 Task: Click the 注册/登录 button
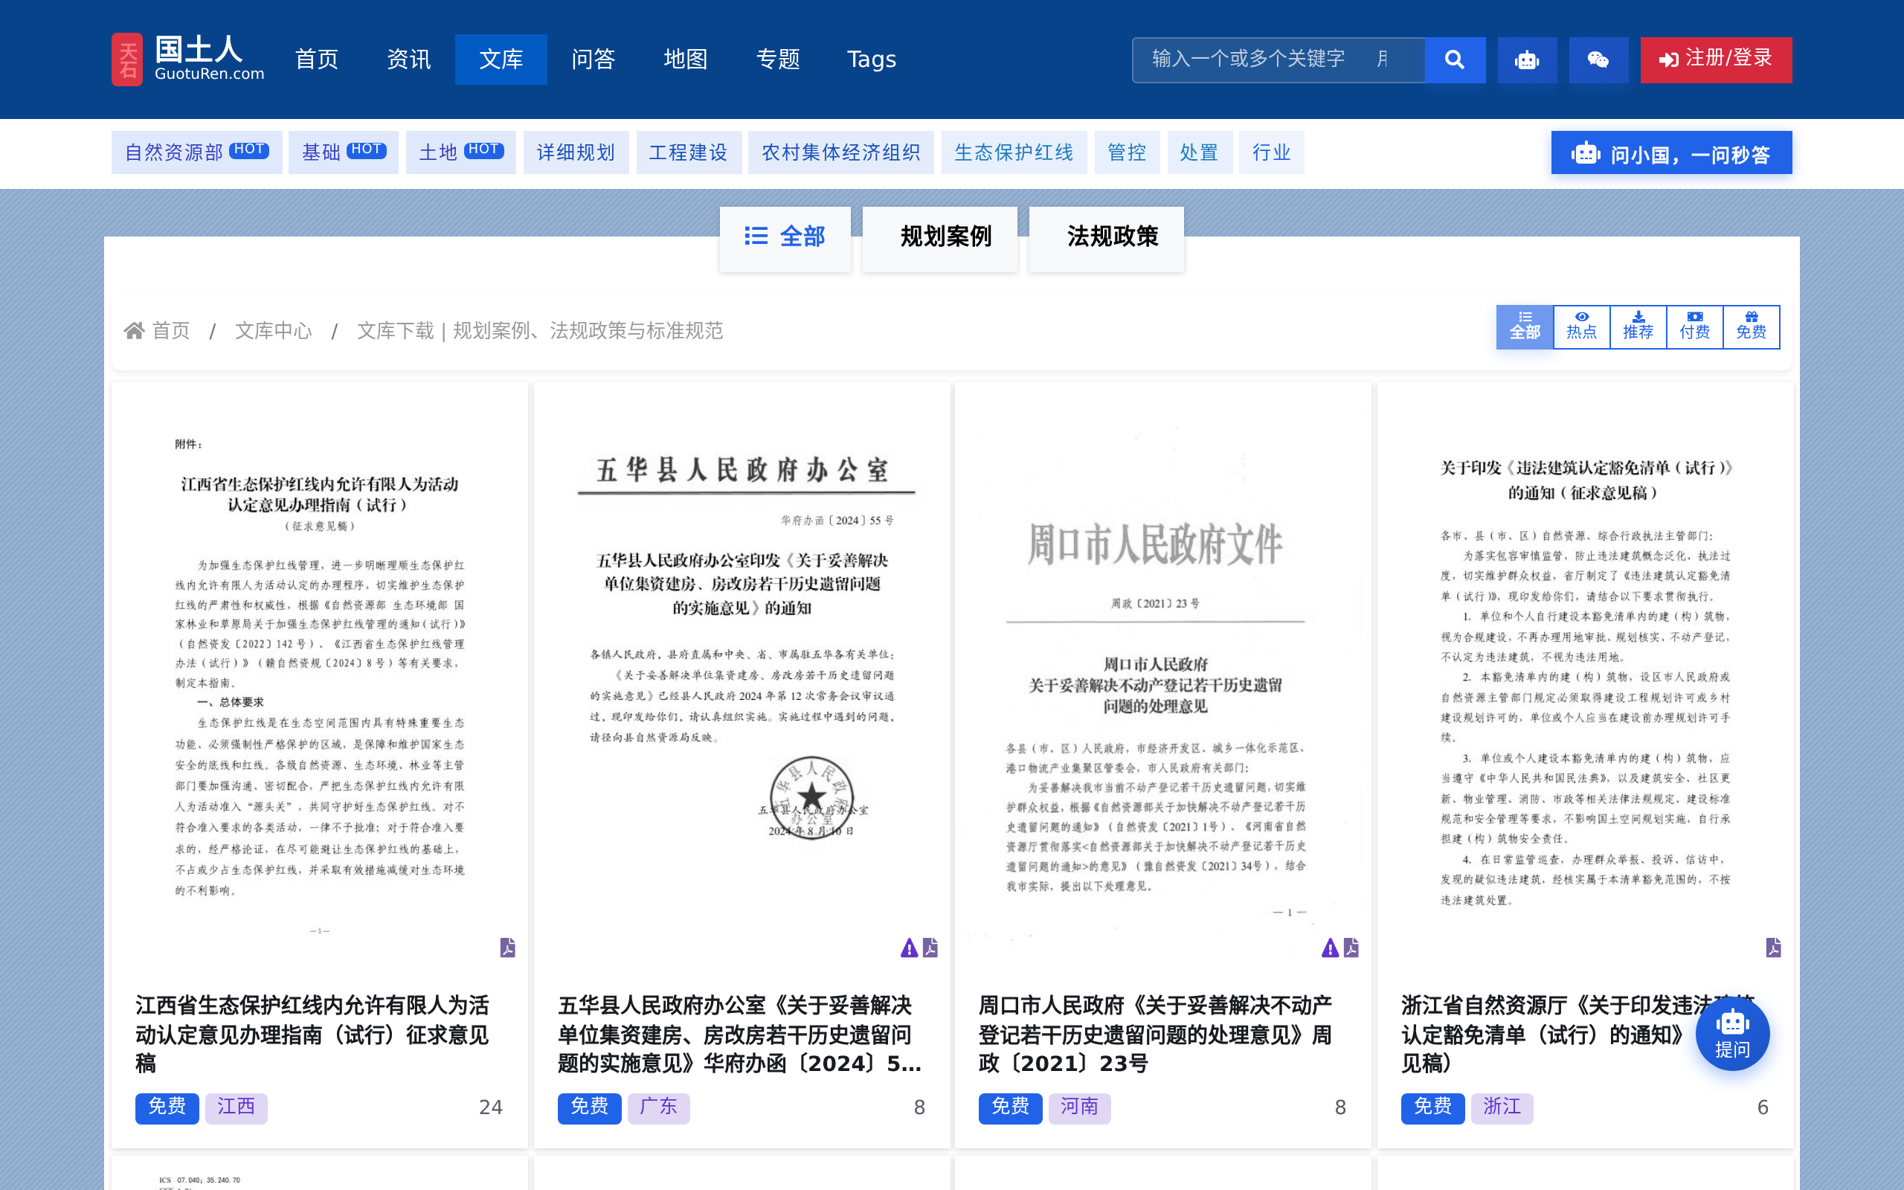[x=1716, y=59]
